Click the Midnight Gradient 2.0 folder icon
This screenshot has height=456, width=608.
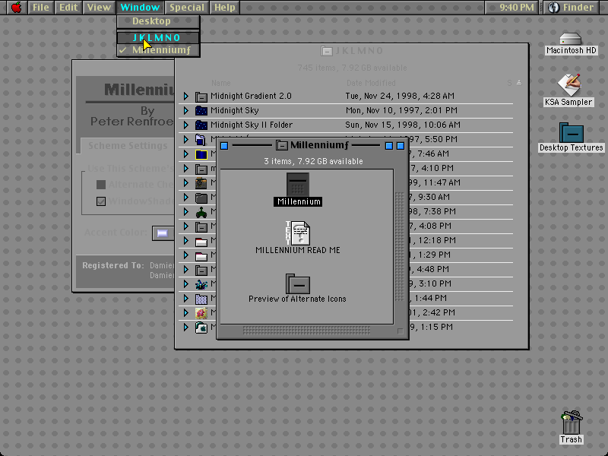pos(201,97)
